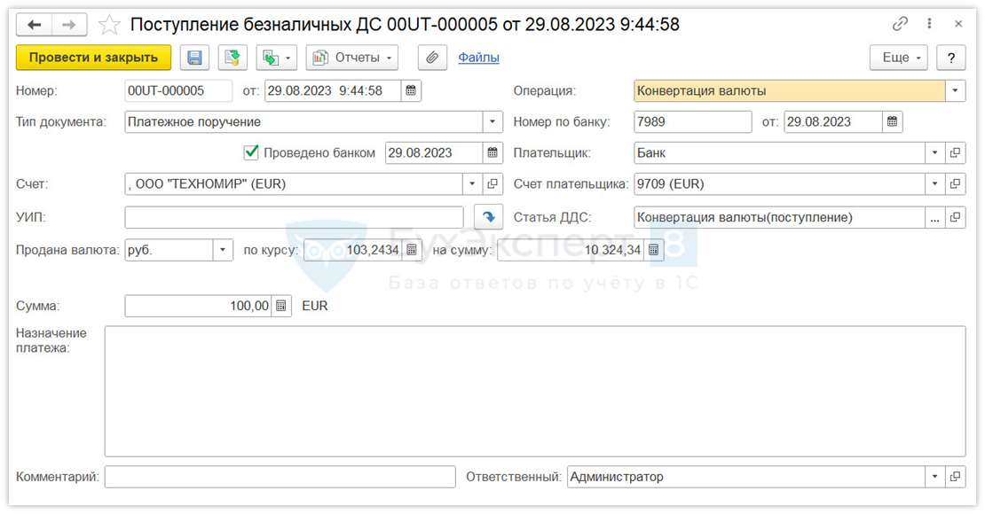Expand the Операция dropdown list
The width and height of the screenshot is (985, 514).
coord(955,90)
